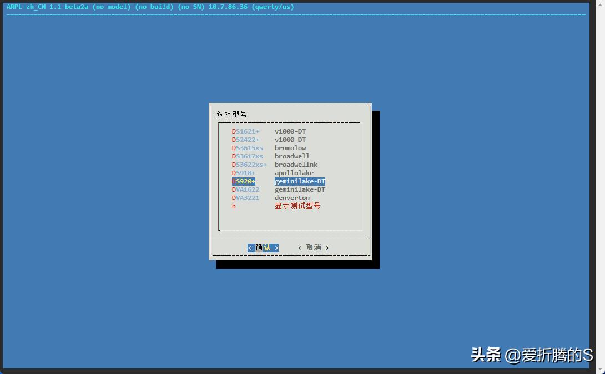
Task: Click the highlighted geminilake-DT platform text
Action: 300,181
